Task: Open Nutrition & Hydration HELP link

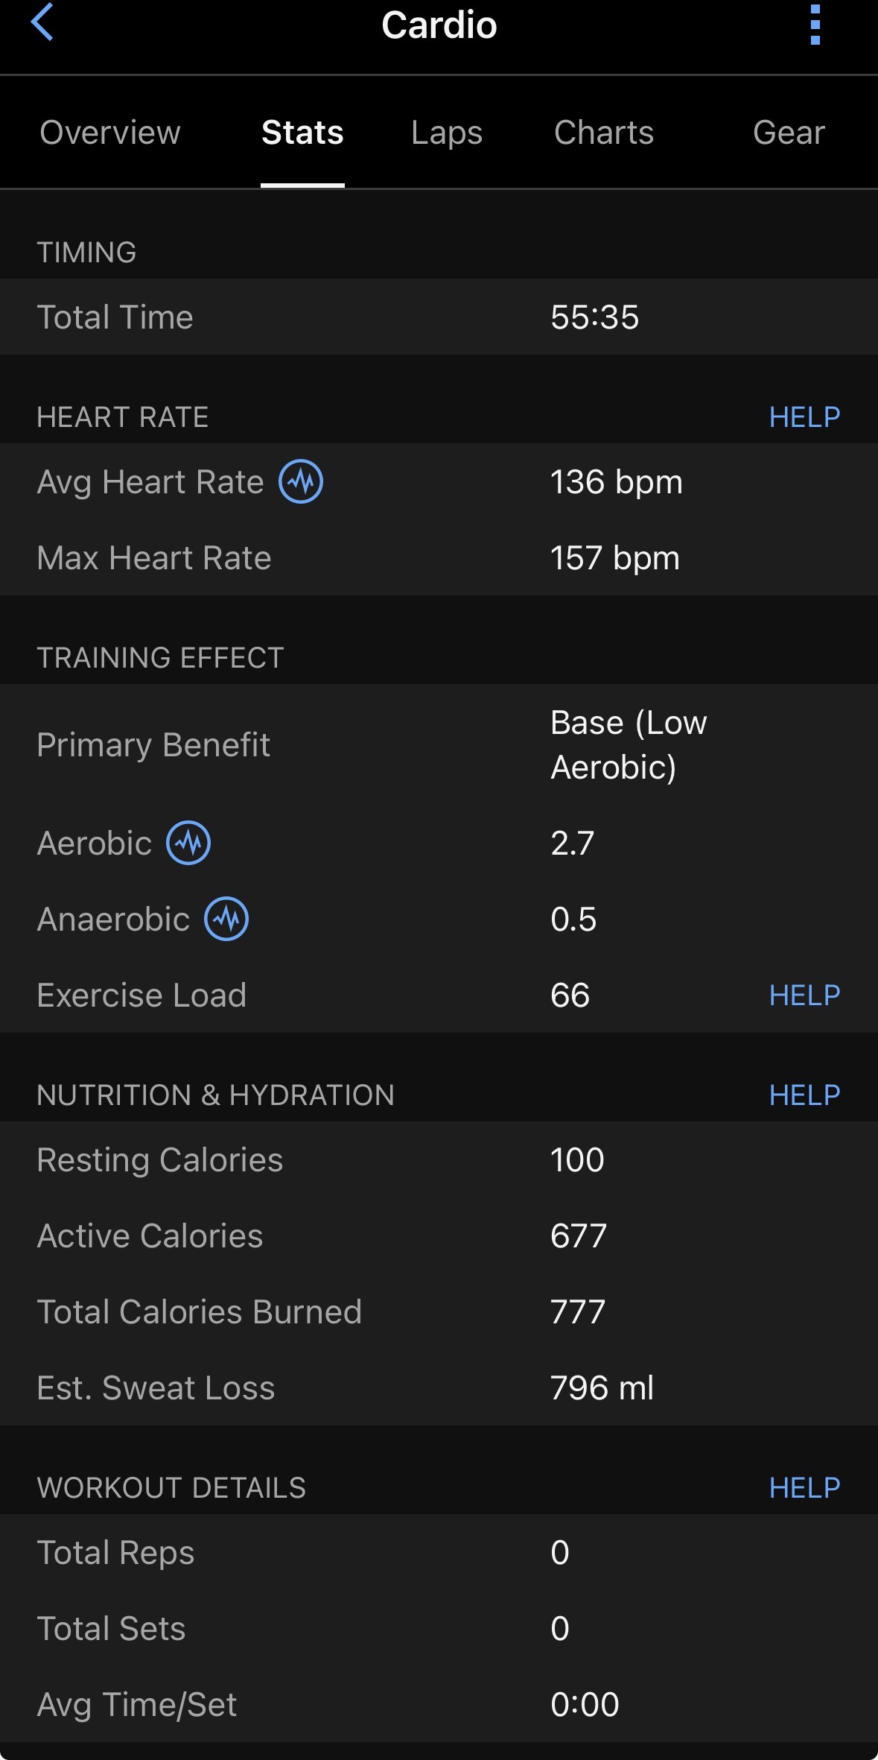Action: pos(804,1095)
